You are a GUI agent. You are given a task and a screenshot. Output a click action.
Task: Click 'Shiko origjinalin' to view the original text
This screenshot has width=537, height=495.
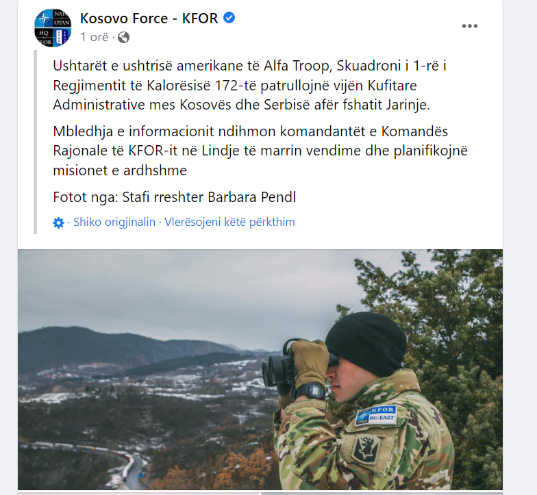114,222
